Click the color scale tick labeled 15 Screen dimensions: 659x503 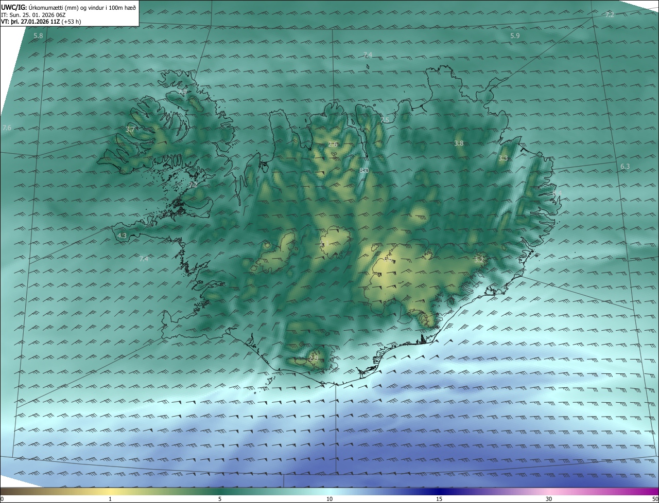pos(439,499)
